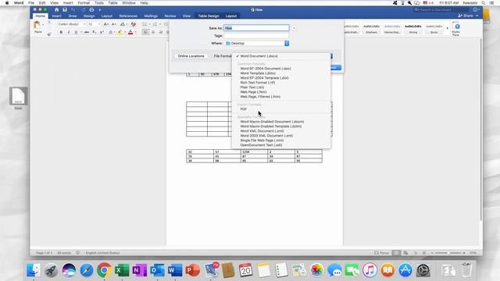Increase font size with the large A icon
The height and width of the screenshot is (281, 500).
(x=106, y=24)
